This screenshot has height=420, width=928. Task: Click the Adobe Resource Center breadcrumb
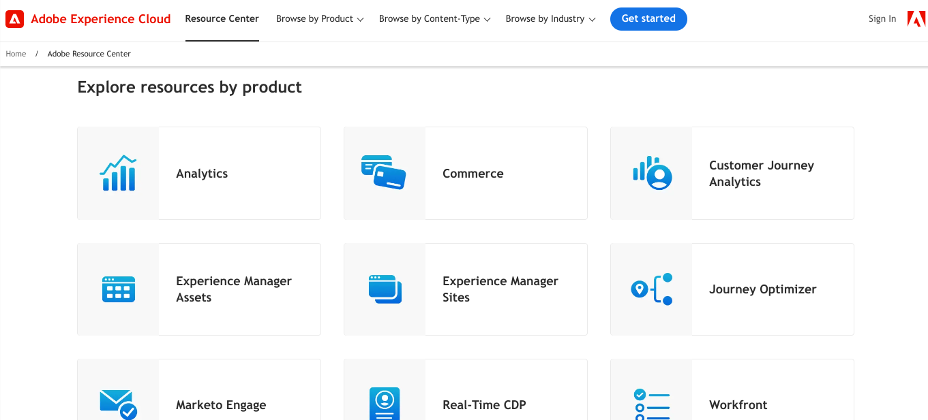coord(89,54)
